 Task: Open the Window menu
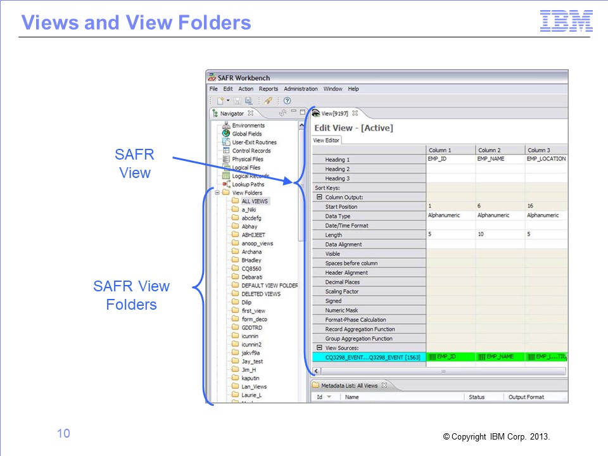[332, 89]
